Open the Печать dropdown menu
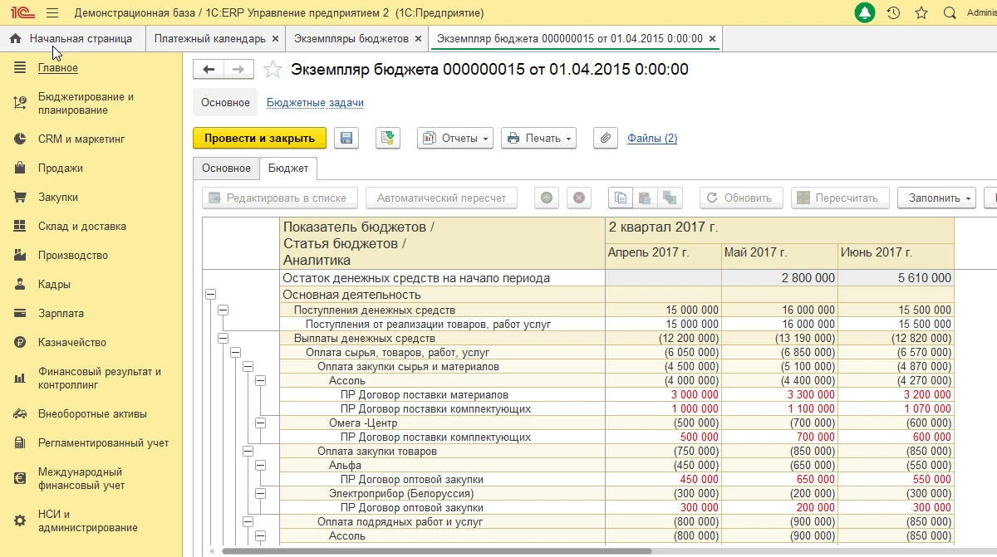 (538, 139)
